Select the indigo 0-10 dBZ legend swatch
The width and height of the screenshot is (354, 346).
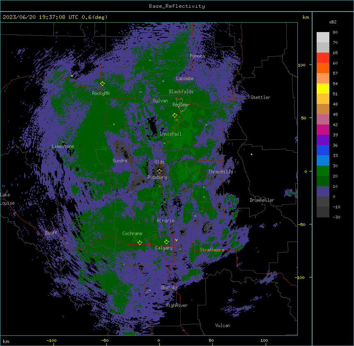[x=323, y=191]
